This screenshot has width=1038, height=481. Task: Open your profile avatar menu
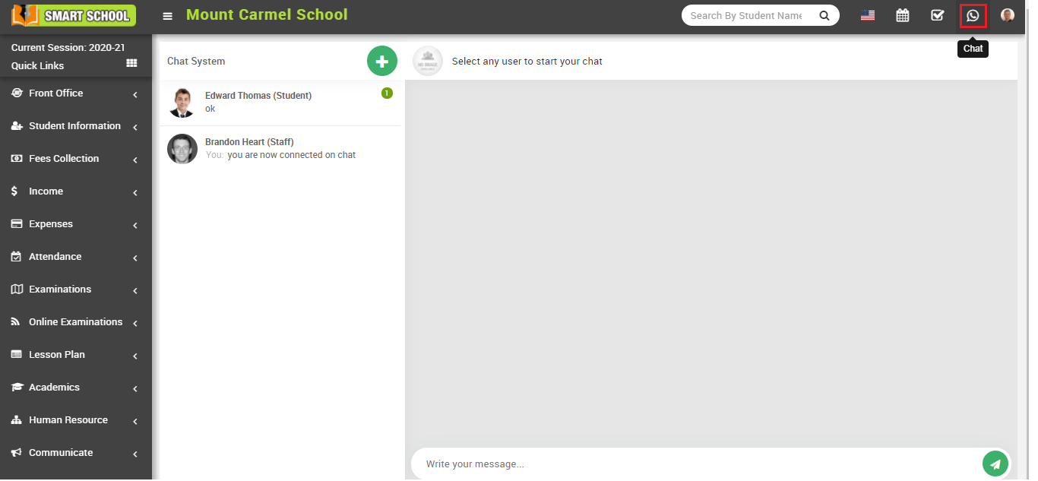click(x=1007, y=15)
